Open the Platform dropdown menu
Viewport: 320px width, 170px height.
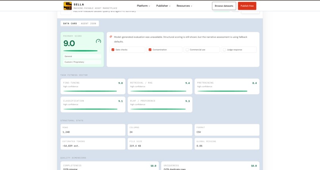pos(143,6)
